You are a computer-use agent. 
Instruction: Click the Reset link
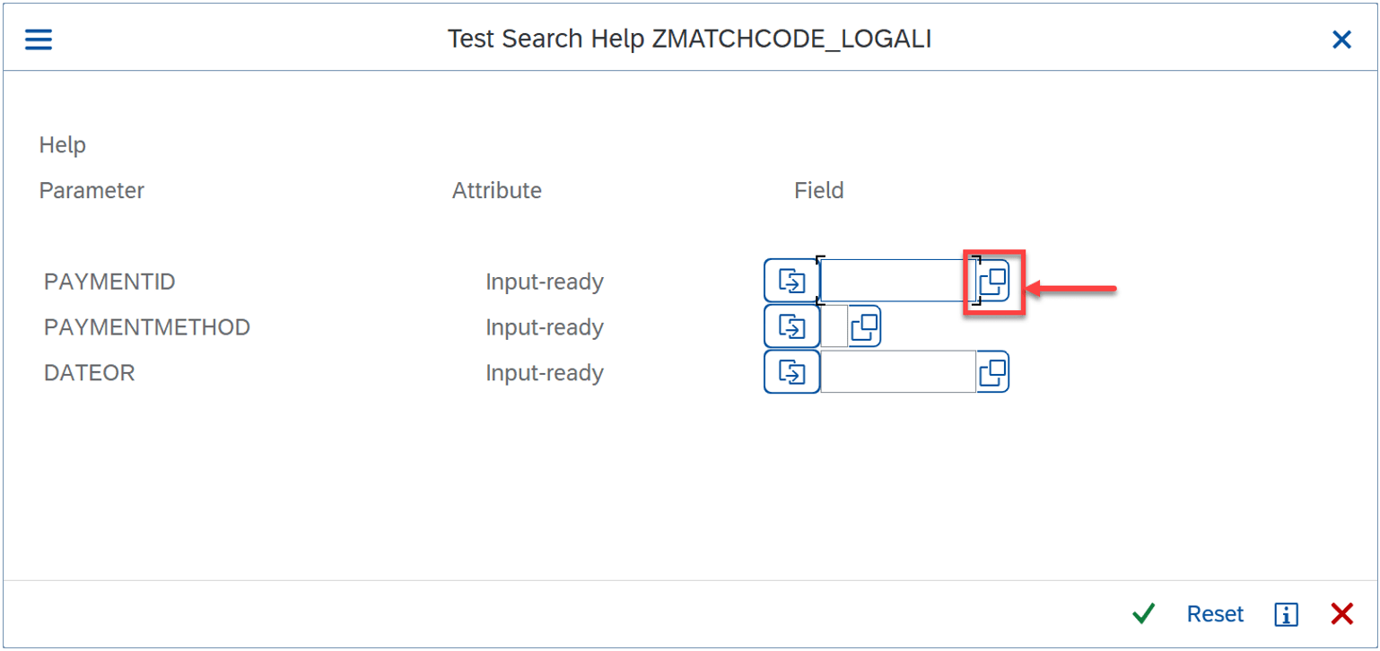[1215, 613]
